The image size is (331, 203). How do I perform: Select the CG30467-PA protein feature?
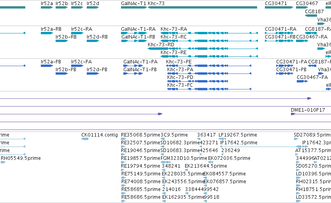click(302, 81)
